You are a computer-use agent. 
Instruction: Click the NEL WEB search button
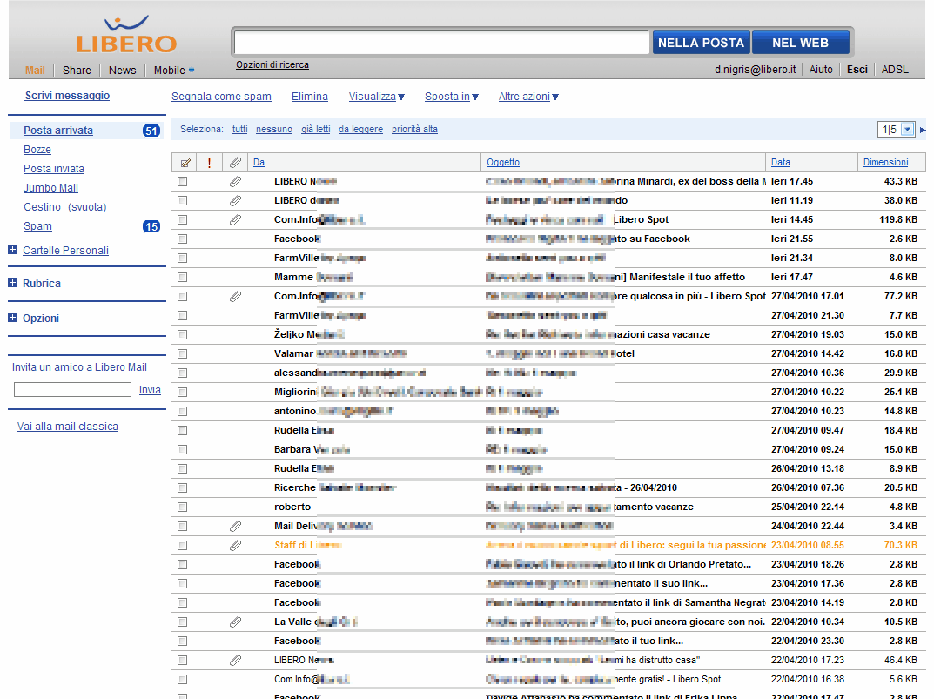(801, 43)
